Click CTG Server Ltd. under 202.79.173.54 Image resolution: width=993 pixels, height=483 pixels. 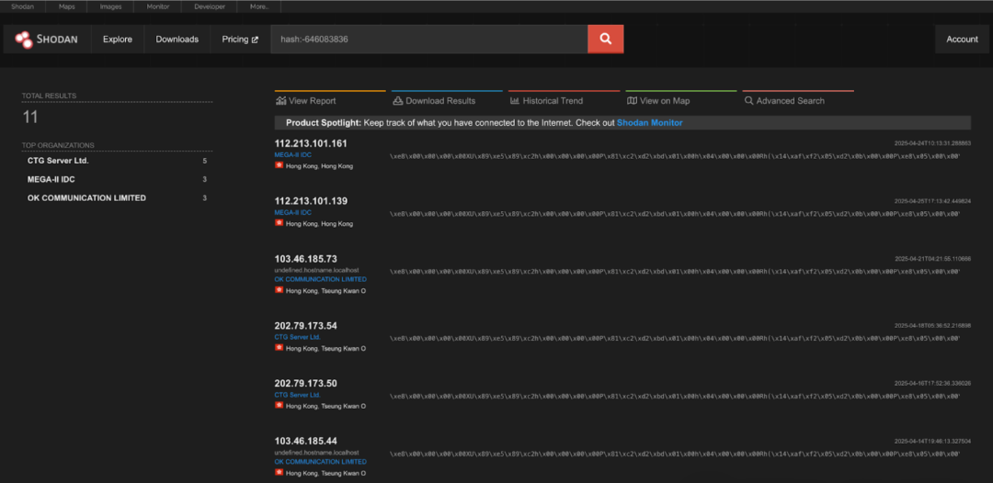coord(298,337)
